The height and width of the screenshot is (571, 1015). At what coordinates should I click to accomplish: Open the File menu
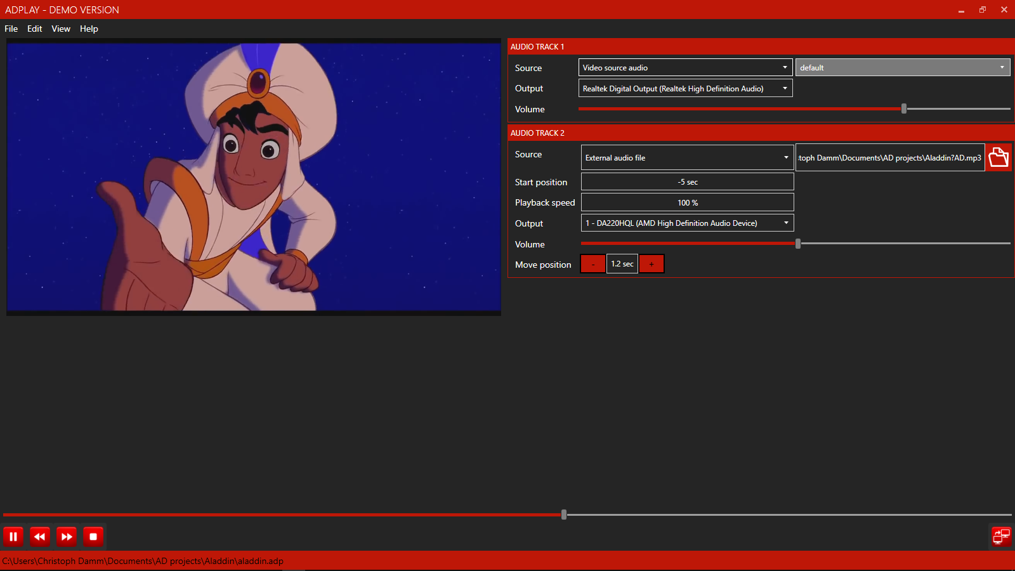point(11,29)
